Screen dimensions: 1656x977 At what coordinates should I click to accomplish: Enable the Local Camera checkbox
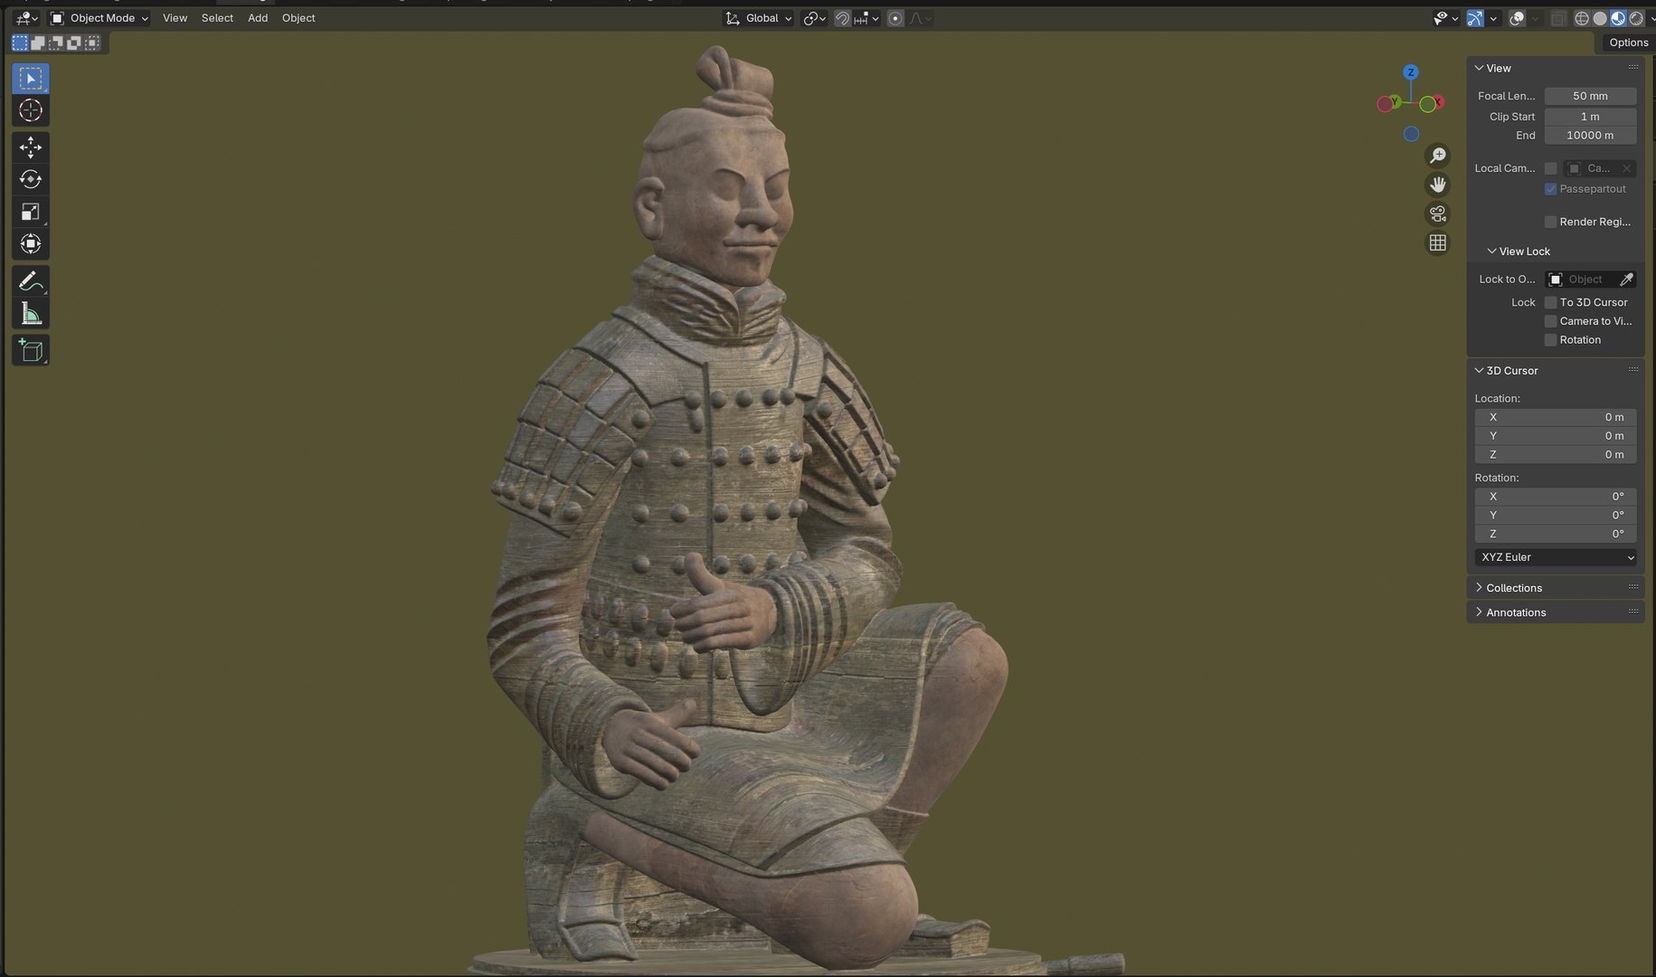coord(1550,168)
